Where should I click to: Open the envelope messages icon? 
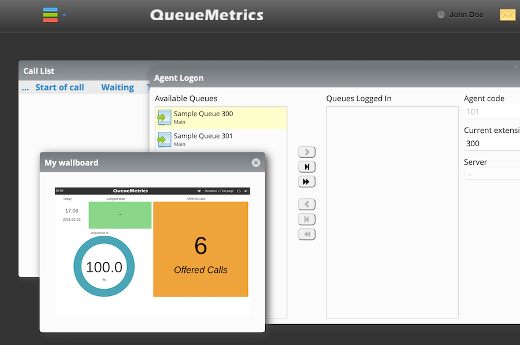click(507, 15)
